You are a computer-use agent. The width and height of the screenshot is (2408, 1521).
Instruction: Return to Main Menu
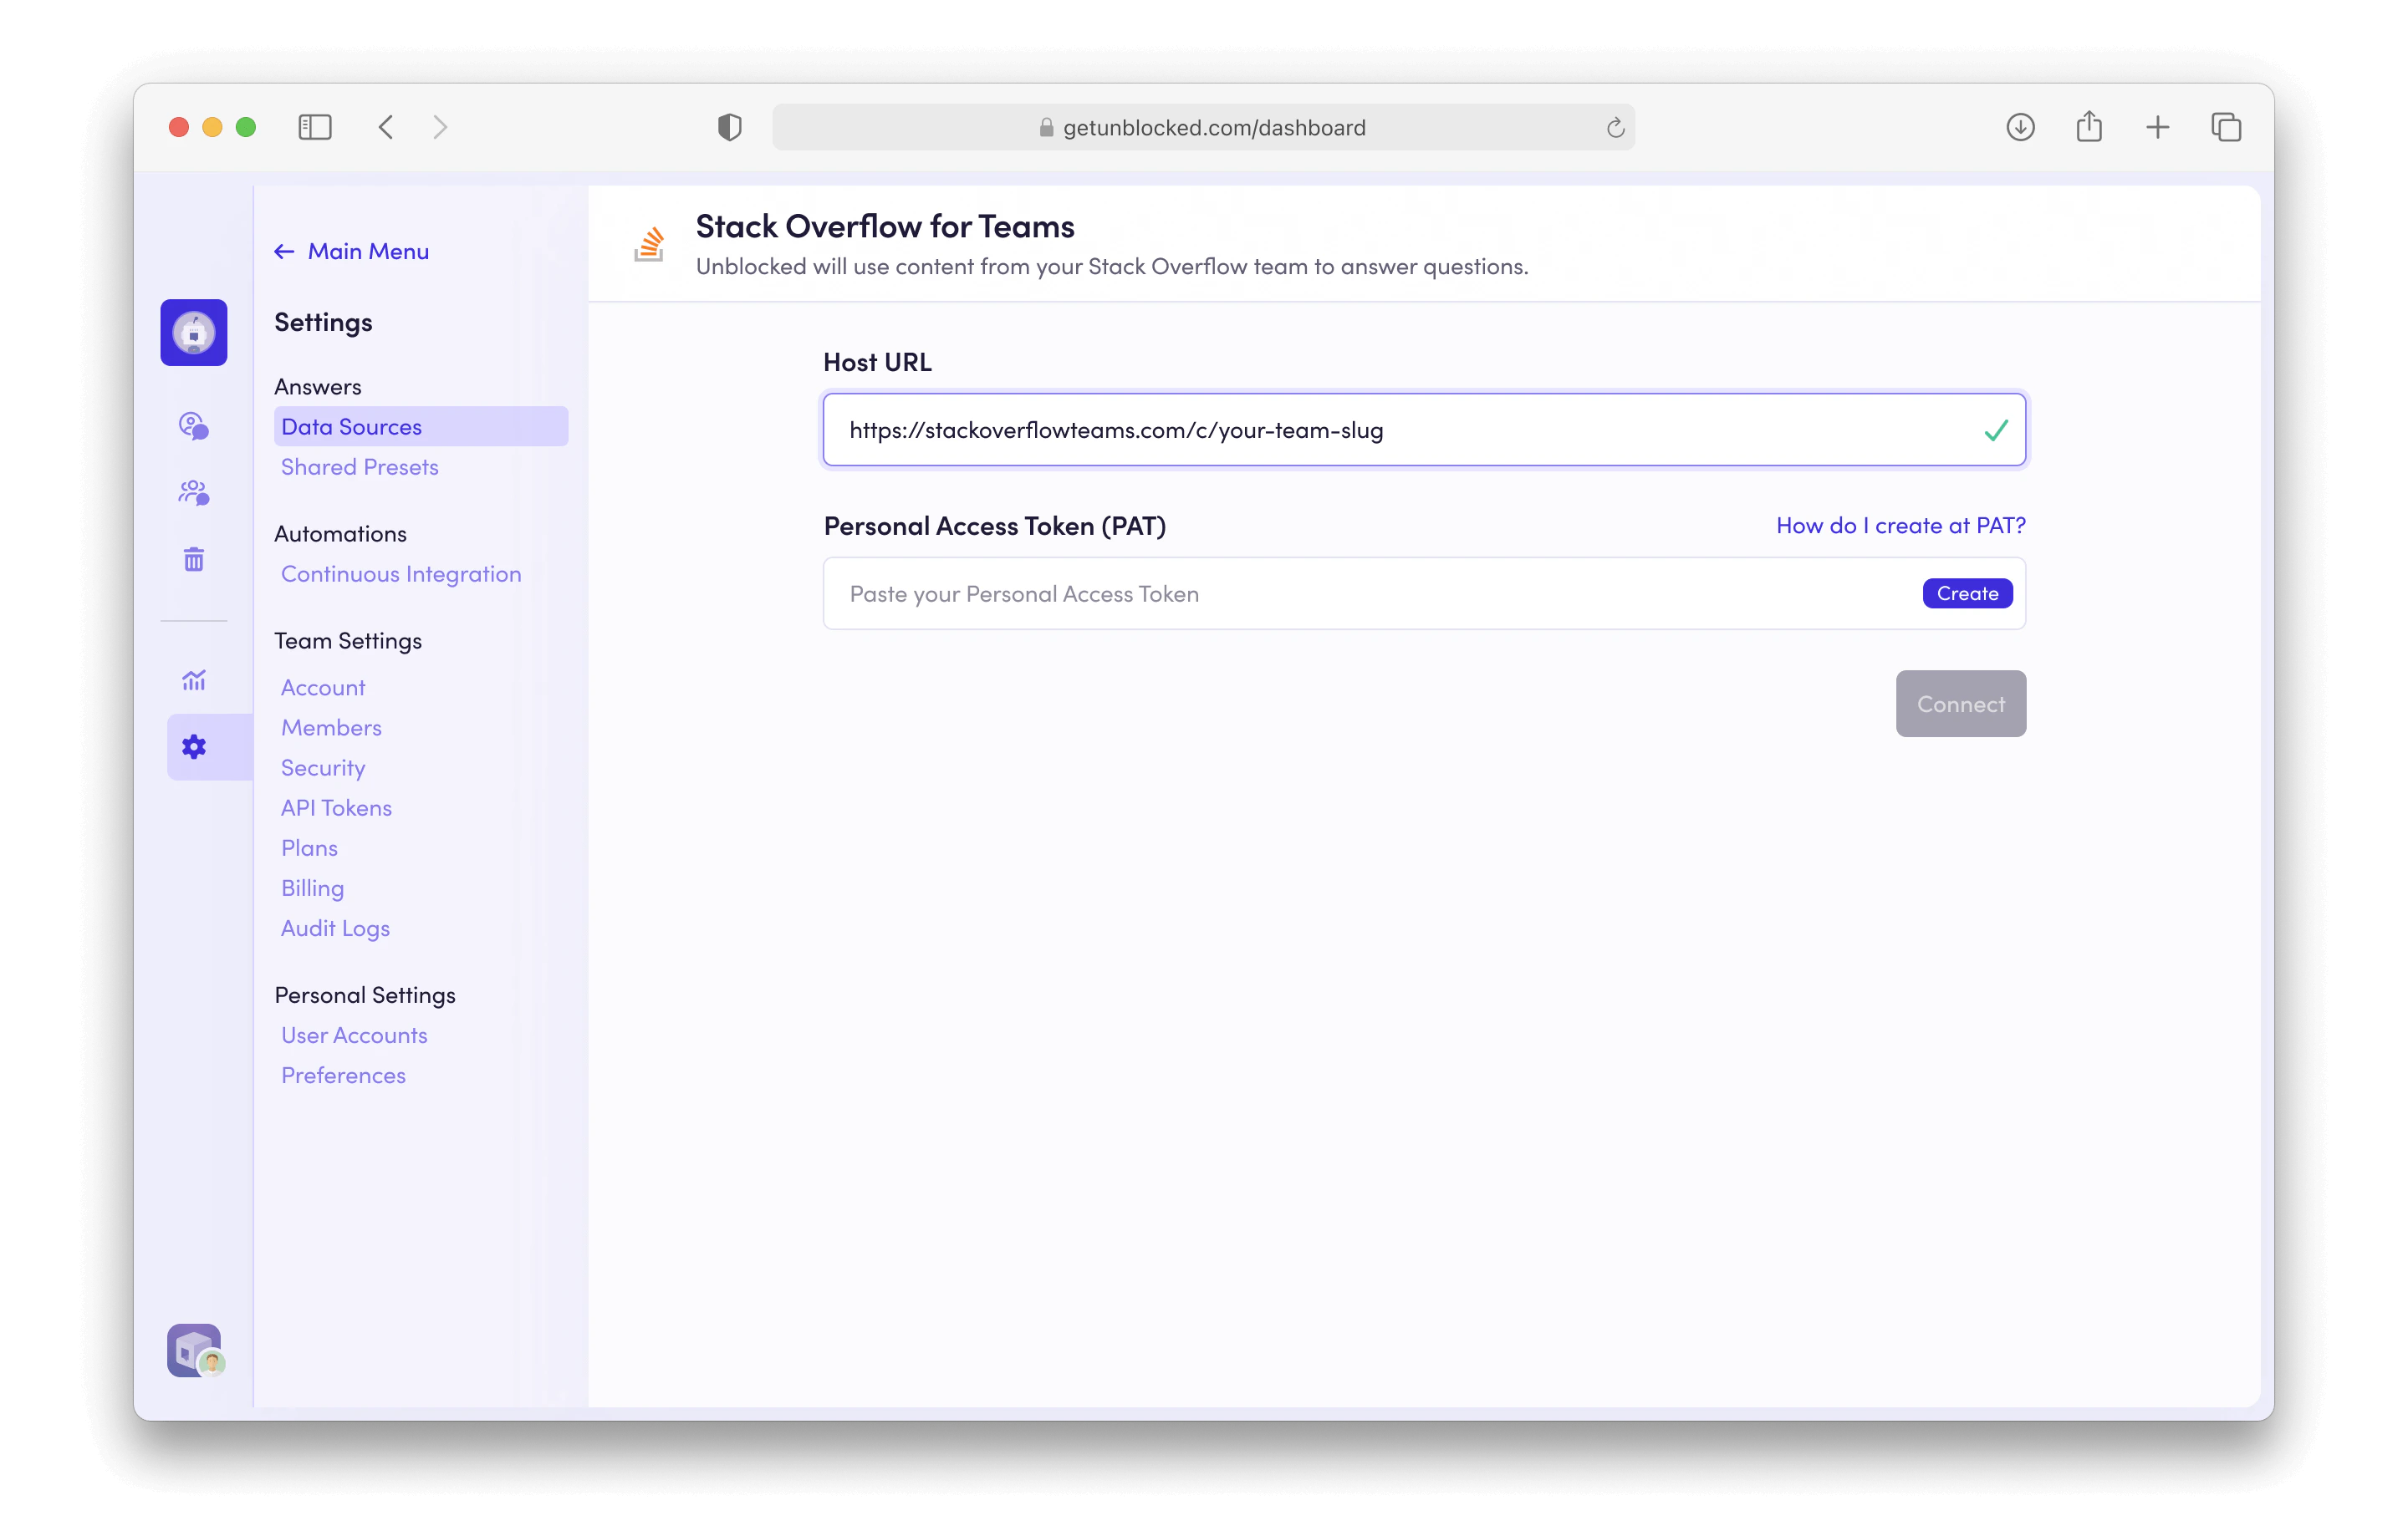[x=352, y=252]
